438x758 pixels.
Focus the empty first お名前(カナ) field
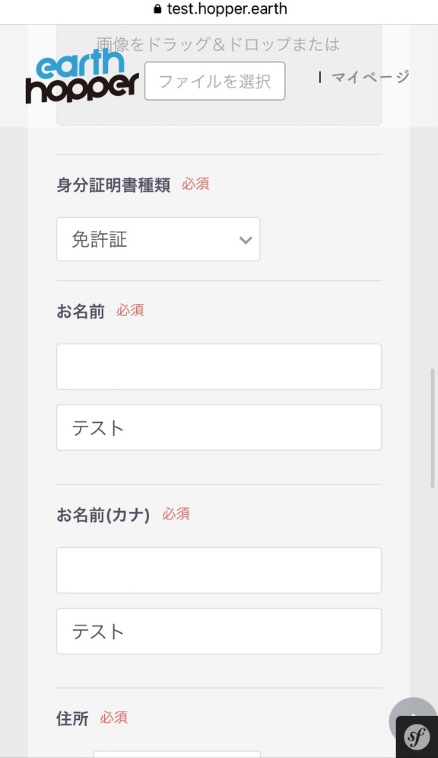(219, 571)
